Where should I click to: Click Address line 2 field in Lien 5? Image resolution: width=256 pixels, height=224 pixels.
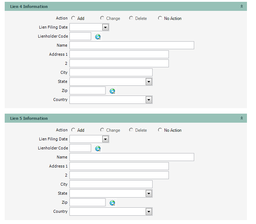[x=119, y=175]
